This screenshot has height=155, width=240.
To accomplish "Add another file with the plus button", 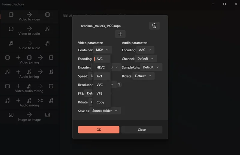I will (120, 34).
